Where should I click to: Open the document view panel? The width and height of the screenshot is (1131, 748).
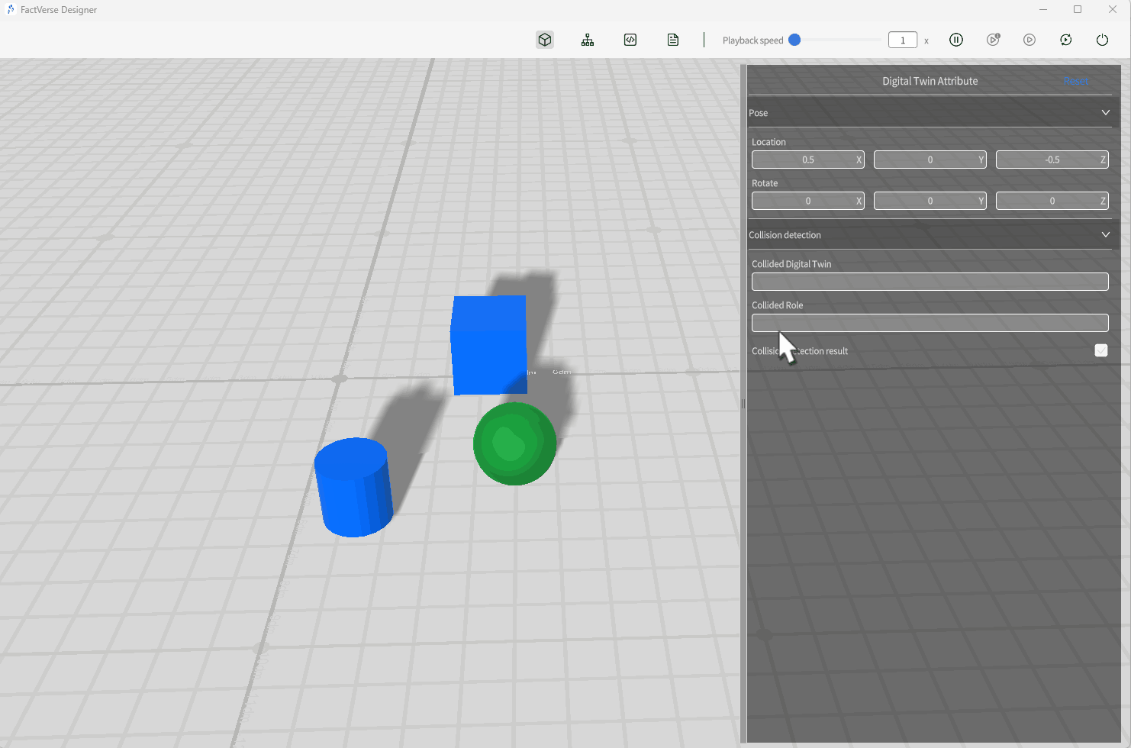[673, 40]
